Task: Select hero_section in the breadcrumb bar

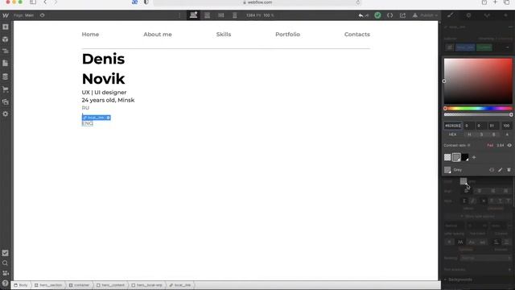Action: (x=48, y=285)
